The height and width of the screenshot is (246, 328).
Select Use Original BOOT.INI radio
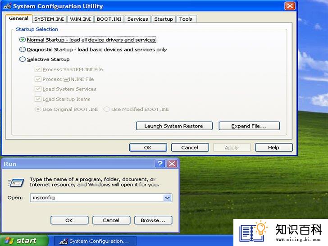[x=38, y=109]
